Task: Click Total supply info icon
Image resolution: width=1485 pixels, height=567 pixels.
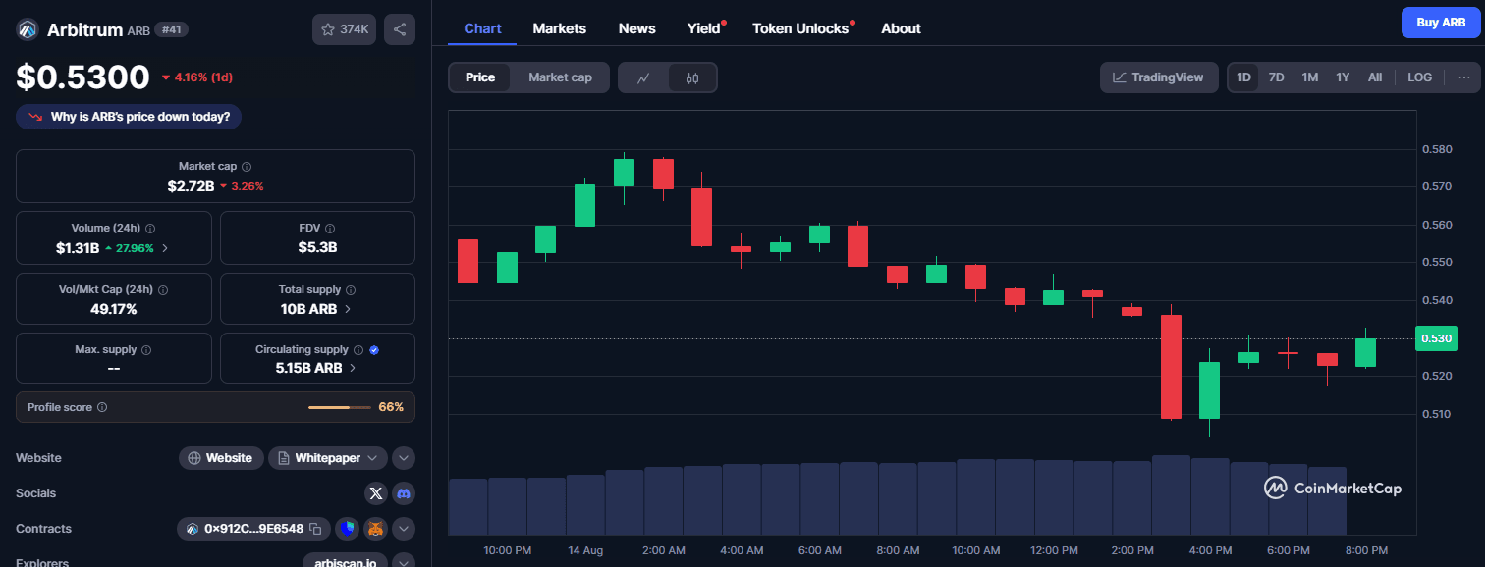Action: 351,290
